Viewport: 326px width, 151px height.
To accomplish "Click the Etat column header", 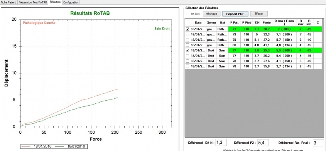I will 222,22.
